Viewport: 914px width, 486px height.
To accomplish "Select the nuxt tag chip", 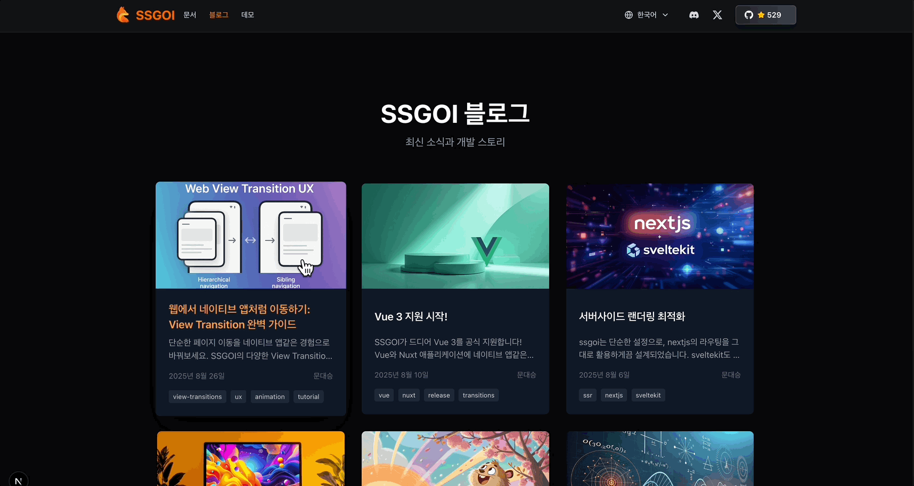I will 409,395.
